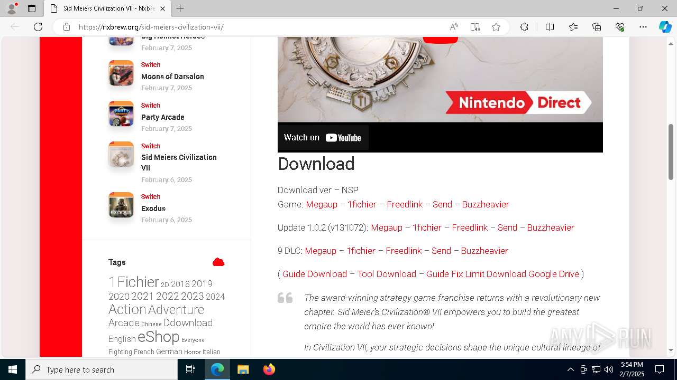Image resolution: width=677 pixels, height=380 pixels.
Task: Open the Windows Start menu
Action: 13,369
